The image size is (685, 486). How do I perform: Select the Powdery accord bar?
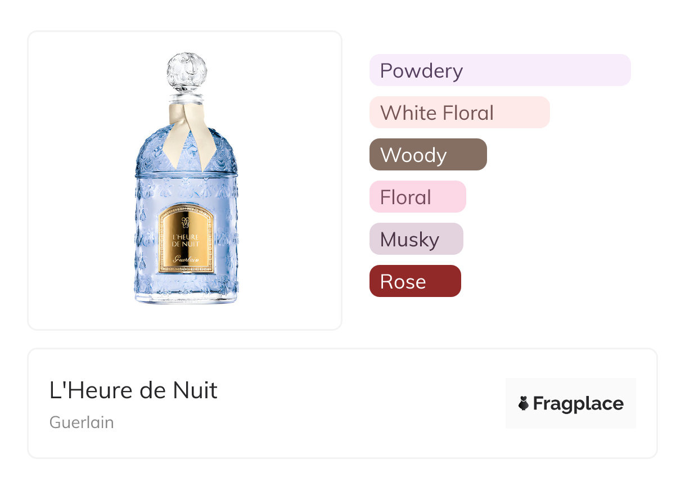coord(499,70)
